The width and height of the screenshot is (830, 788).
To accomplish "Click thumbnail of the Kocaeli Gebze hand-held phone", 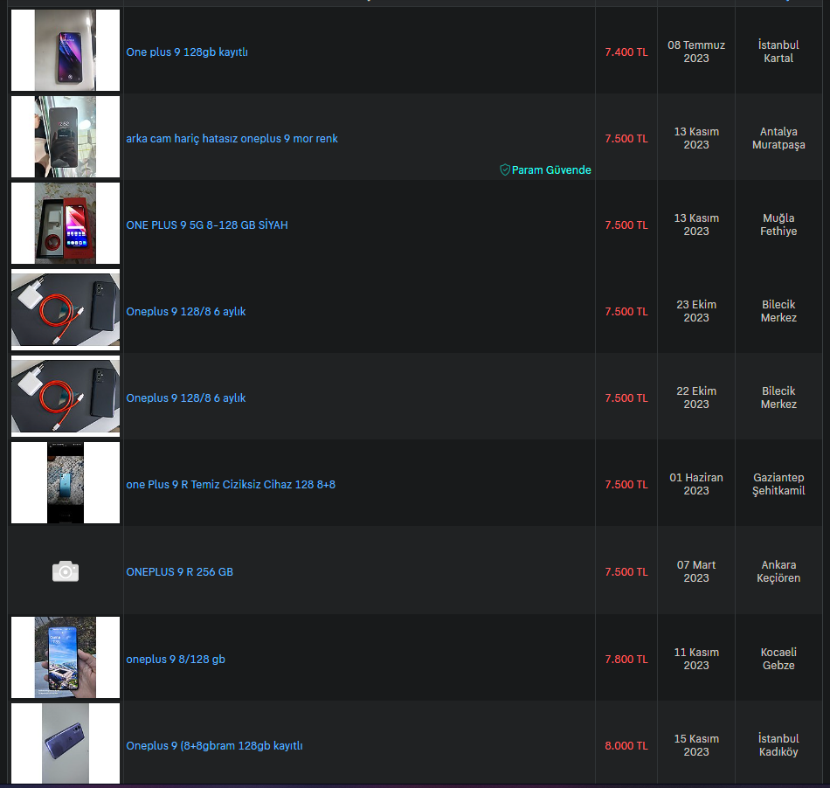I will click(x=66, y=657).
